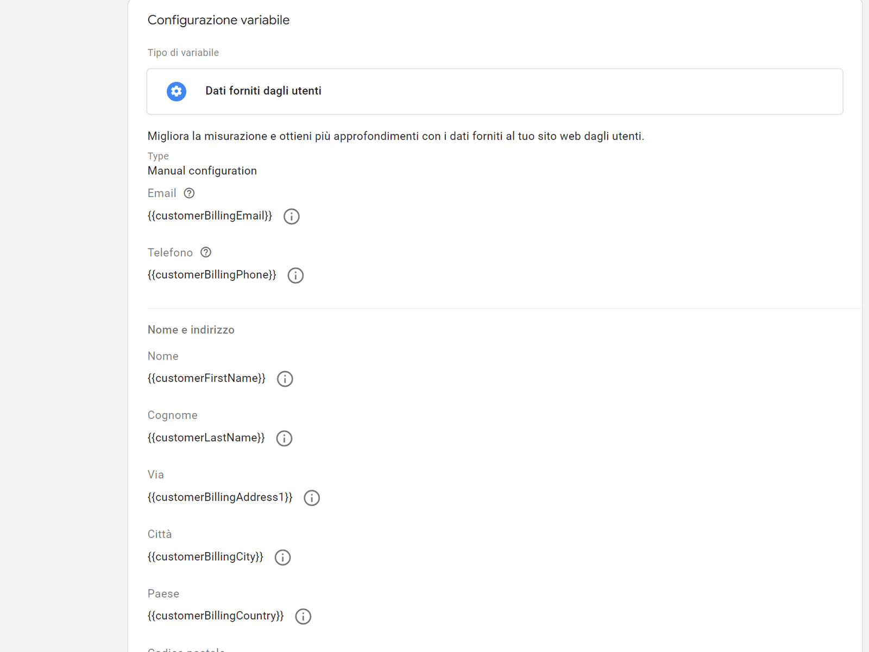Click info icon beside customerBillingEmail

(292, 216)
